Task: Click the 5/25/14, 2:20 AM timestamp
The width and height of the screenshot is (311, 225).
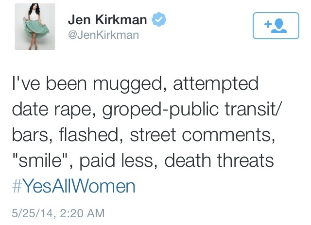Action: (58, 213)
